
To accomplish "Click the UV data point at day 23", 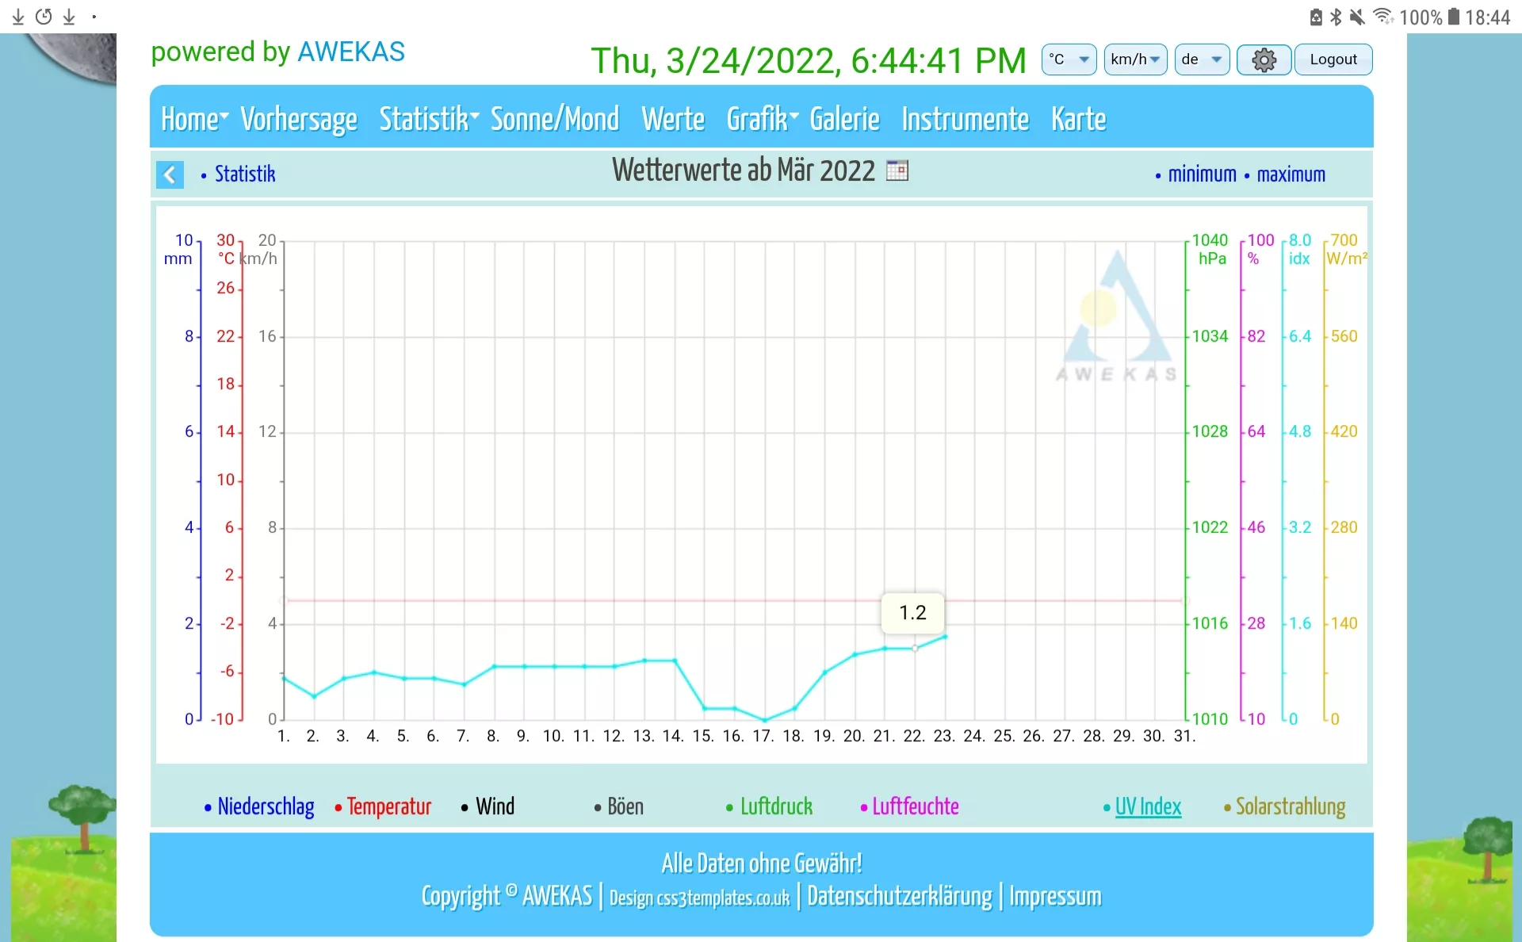I will click(x=945, y=636).
